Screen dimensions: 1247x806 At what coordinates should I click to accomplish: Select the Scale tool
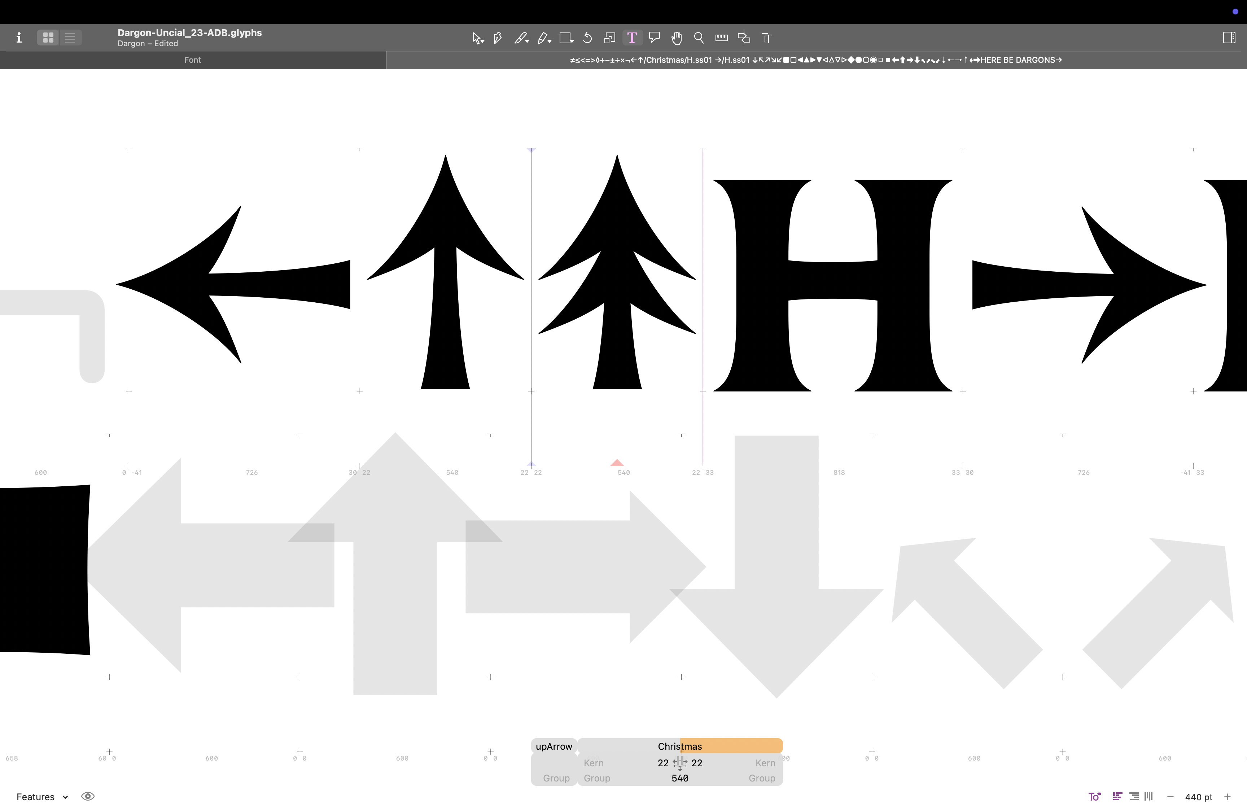610,38
